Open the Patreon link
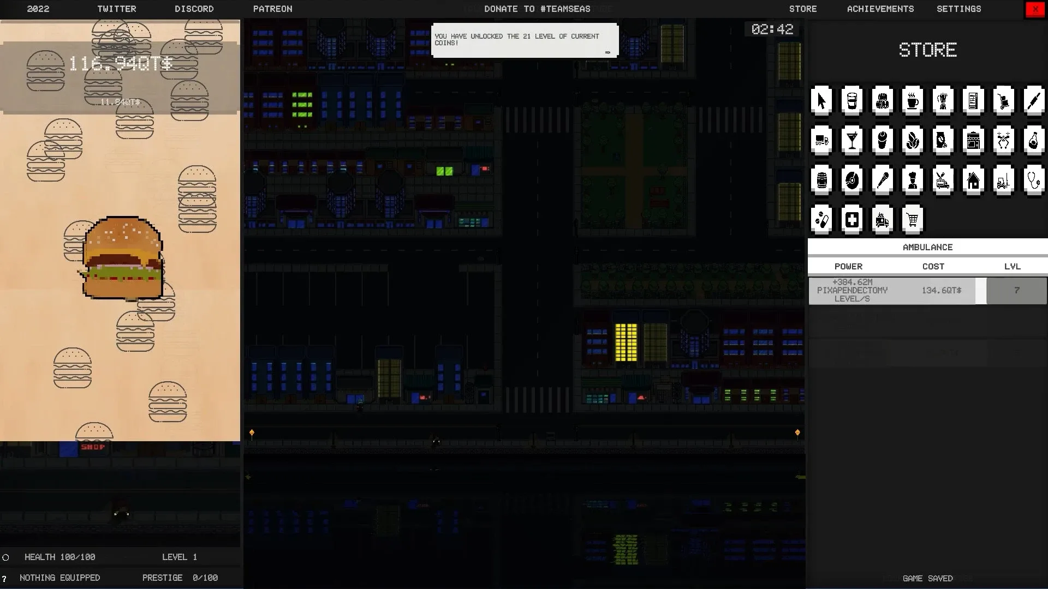Image resolution: width=1048 pixels, height=589 pixels. [x=272, y=9]
